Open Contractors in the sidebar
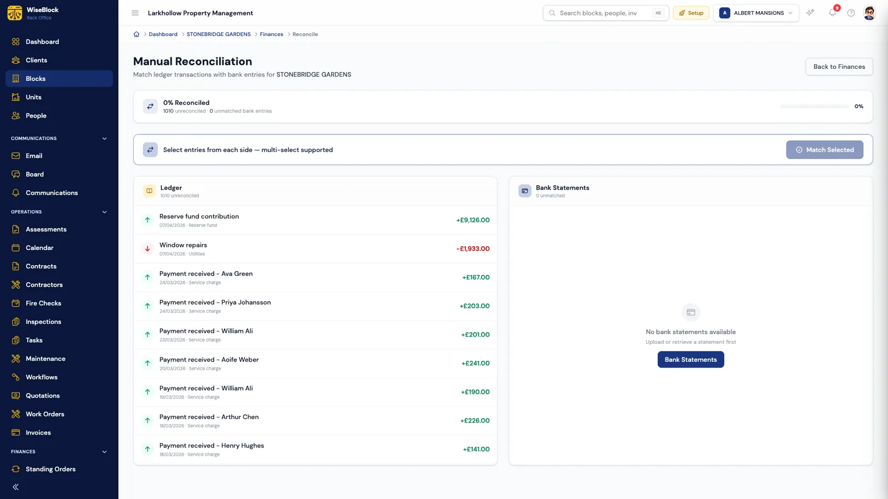This screenshot has width=888, height=499. point(59,285)
